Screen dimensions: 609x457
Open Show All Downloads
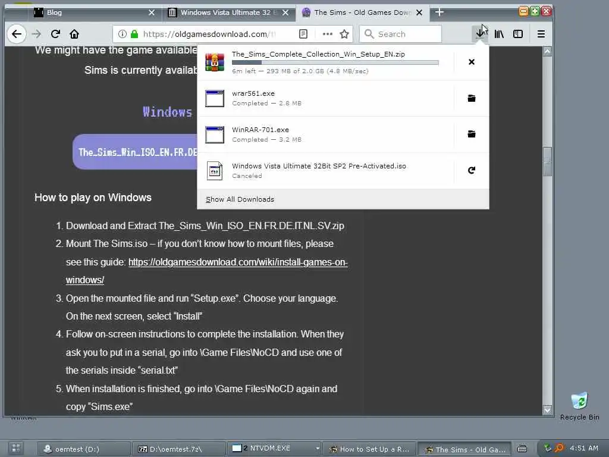pyautogui.click(x=240, y=199)
